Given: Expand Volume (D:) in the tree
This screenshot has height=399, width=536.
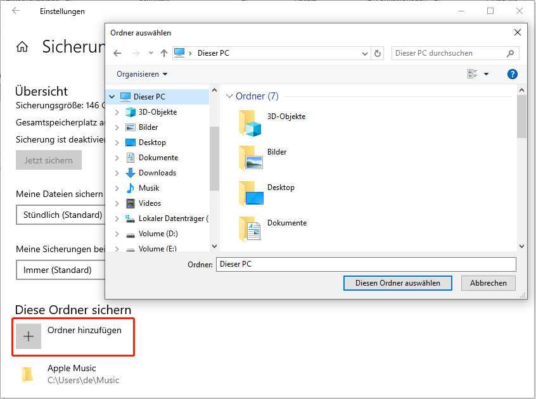Looking at the screenshot, I should pyautogui.click(x=117, y=234).
